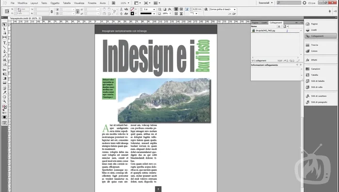This screenshot has width=339, height=192.
Task: Select the Gradient Swatch tool
Action: click(4, 78)
